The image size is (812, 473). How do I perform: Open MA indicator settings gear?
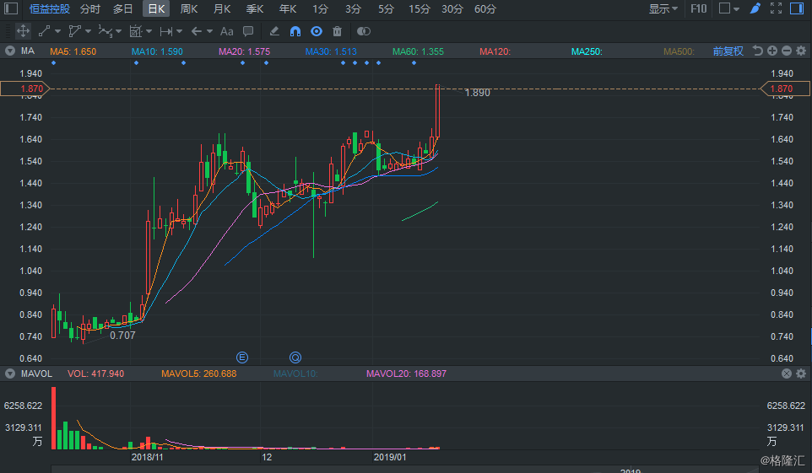800,51
